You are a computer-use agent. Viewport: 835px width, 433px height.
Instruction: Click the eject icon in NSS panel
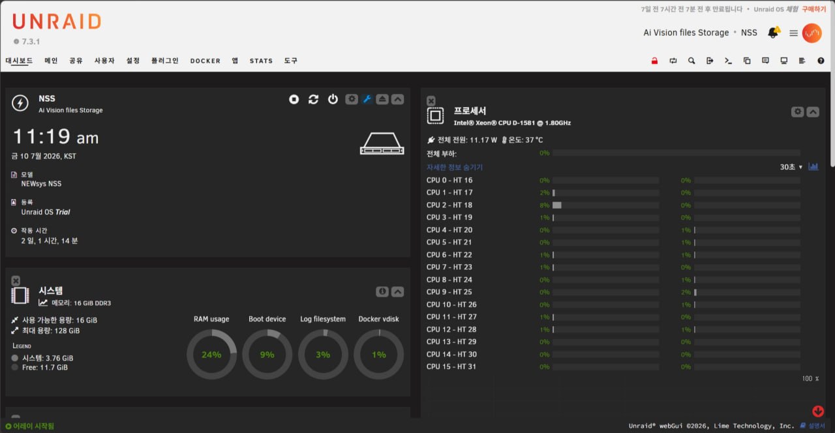(382, 99)
